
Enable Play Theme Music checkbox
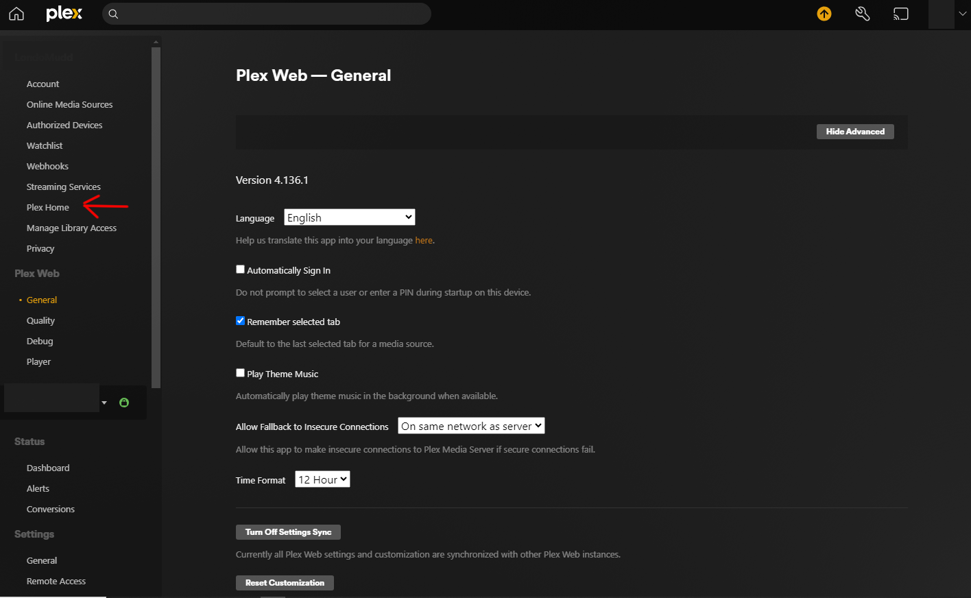[x=240, y=373]
